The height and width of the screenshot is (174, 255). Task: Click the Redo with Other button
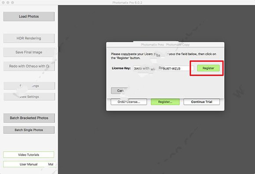point(29,66)
